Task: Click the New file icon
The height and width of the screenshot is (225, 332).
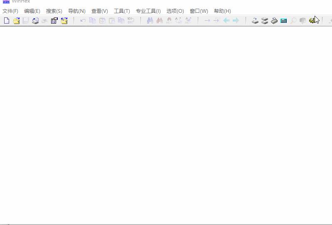Action: 7,20
